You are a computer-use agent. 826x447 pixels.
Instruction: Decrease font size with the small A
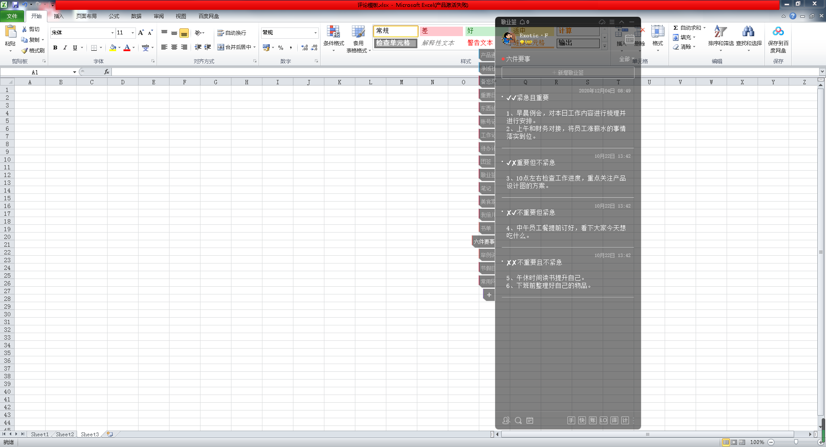click(150, 33)
